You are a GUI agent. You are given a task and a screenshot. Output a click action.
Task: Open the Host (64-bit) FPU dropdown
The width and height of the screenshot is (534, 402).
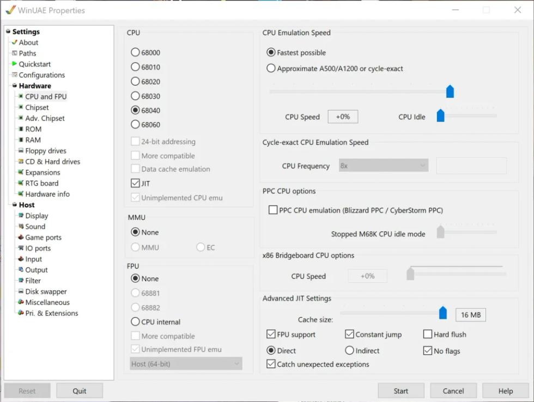pos(186,363)
